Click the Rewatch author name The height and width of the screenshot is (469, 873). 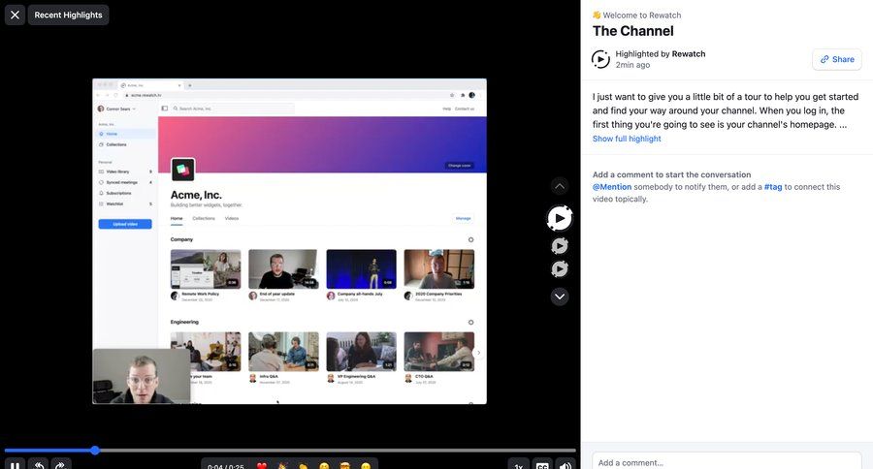coord(689,54)
